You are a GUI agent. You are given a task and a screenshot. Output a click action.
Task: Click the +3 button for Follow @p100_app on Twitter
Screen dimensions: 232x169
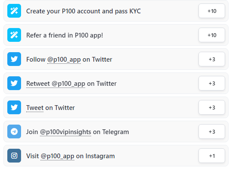212,59
